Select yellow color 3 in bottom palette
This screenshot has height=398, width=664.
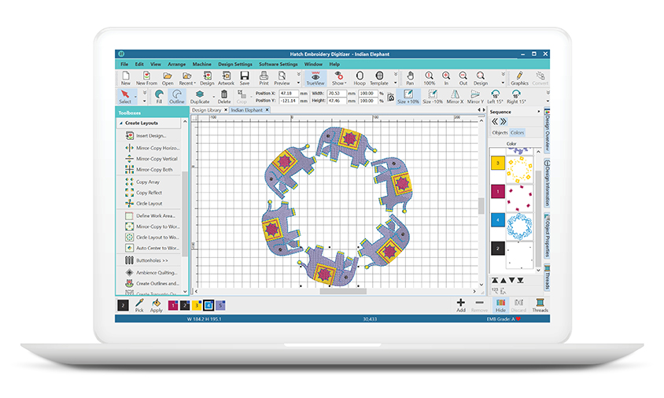(x=197, y=305)
